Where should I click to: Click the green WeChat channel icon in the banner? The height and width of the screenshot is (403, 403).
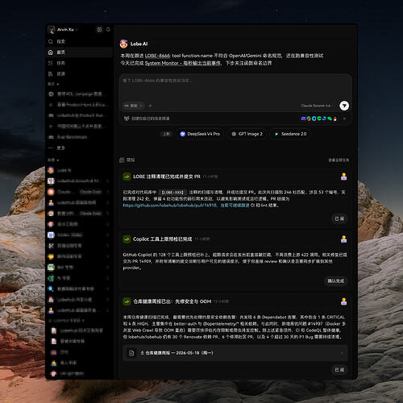pos(330,118)
